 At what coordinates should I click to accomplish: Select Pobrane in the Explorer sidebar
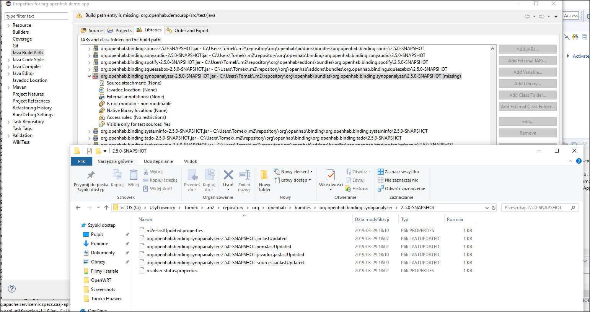[x=99, y=244]
